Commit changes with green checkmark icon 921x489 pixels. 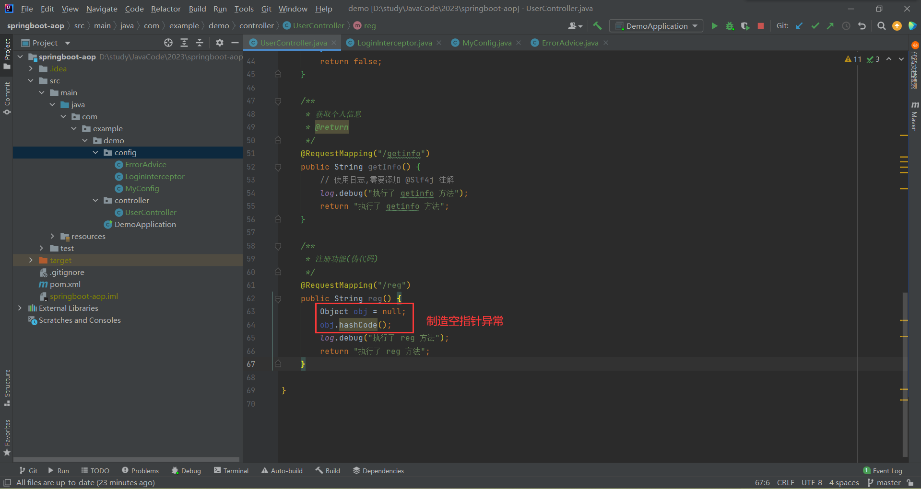(x=815, y=26)
